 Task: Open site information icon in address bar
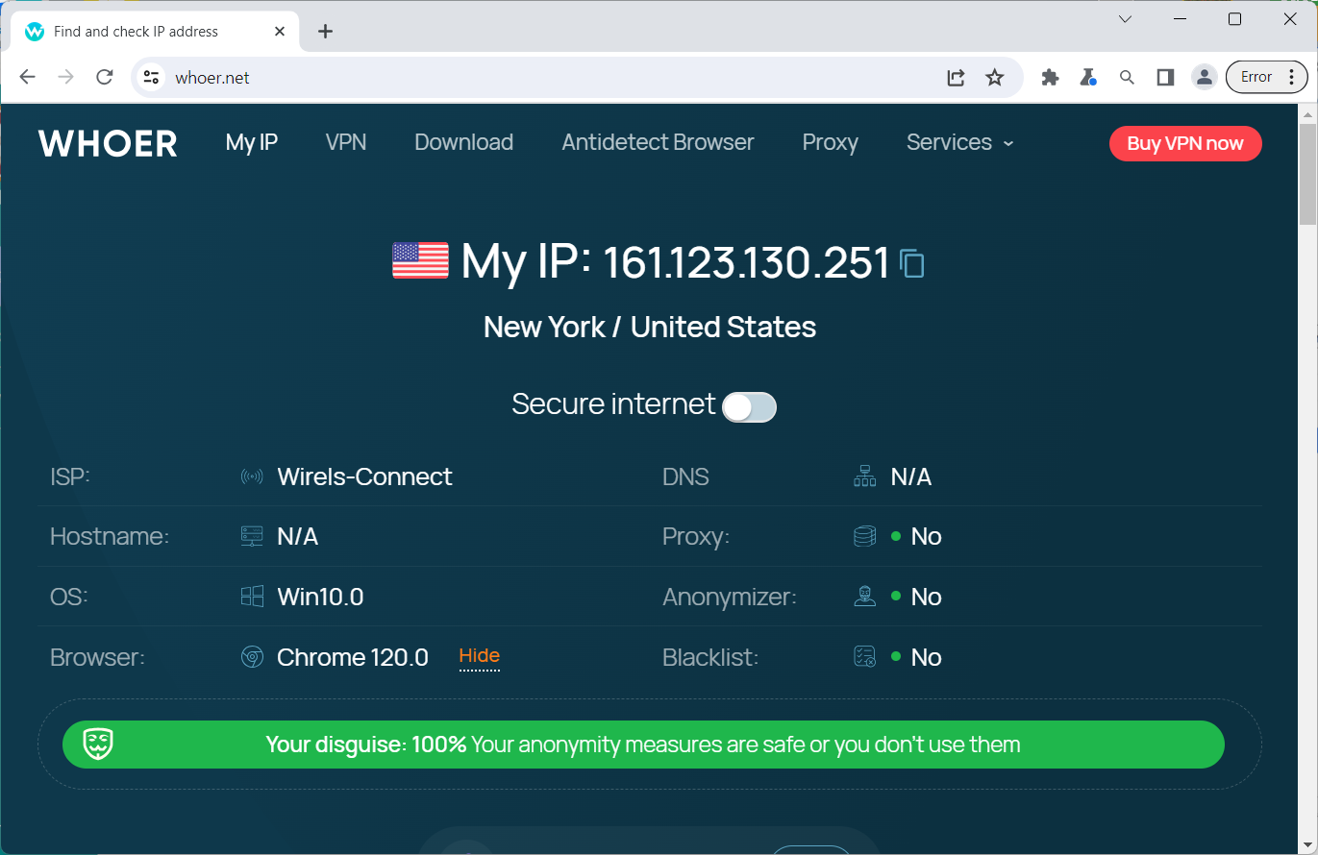pyautogui.click(x=151, y=78)
